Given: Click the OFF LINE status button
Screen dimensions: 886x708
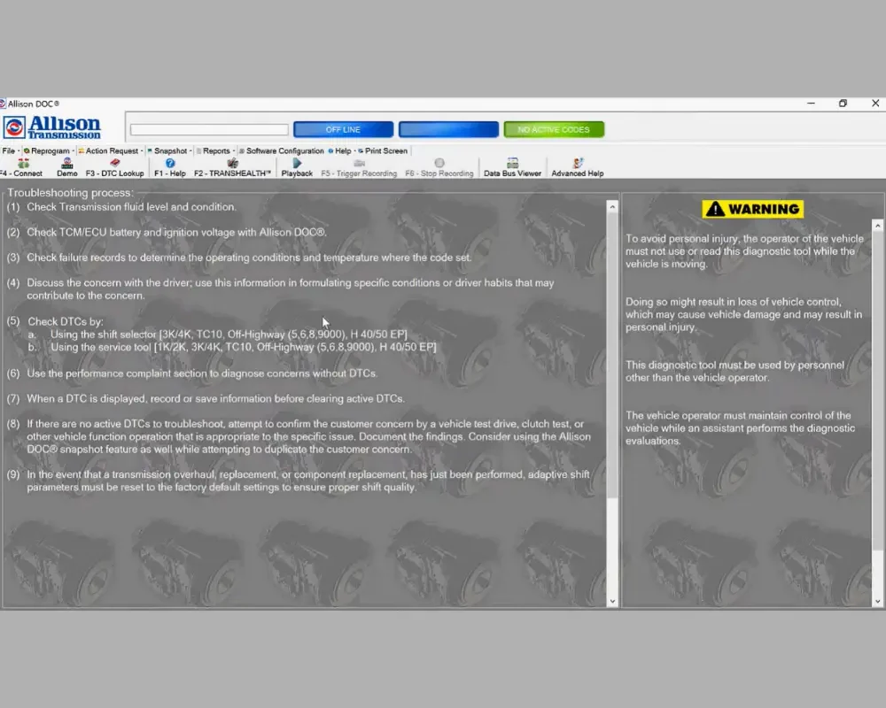Looking at the screenshot, I should 343,129.
